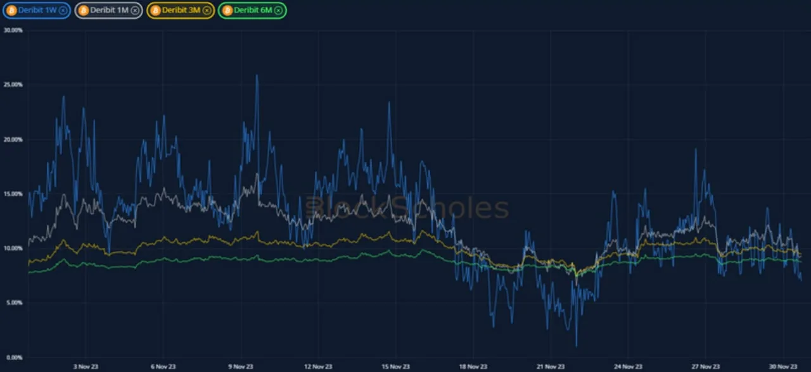
Task: Remove the Deribit 1M series with its x
Action: 134,10
